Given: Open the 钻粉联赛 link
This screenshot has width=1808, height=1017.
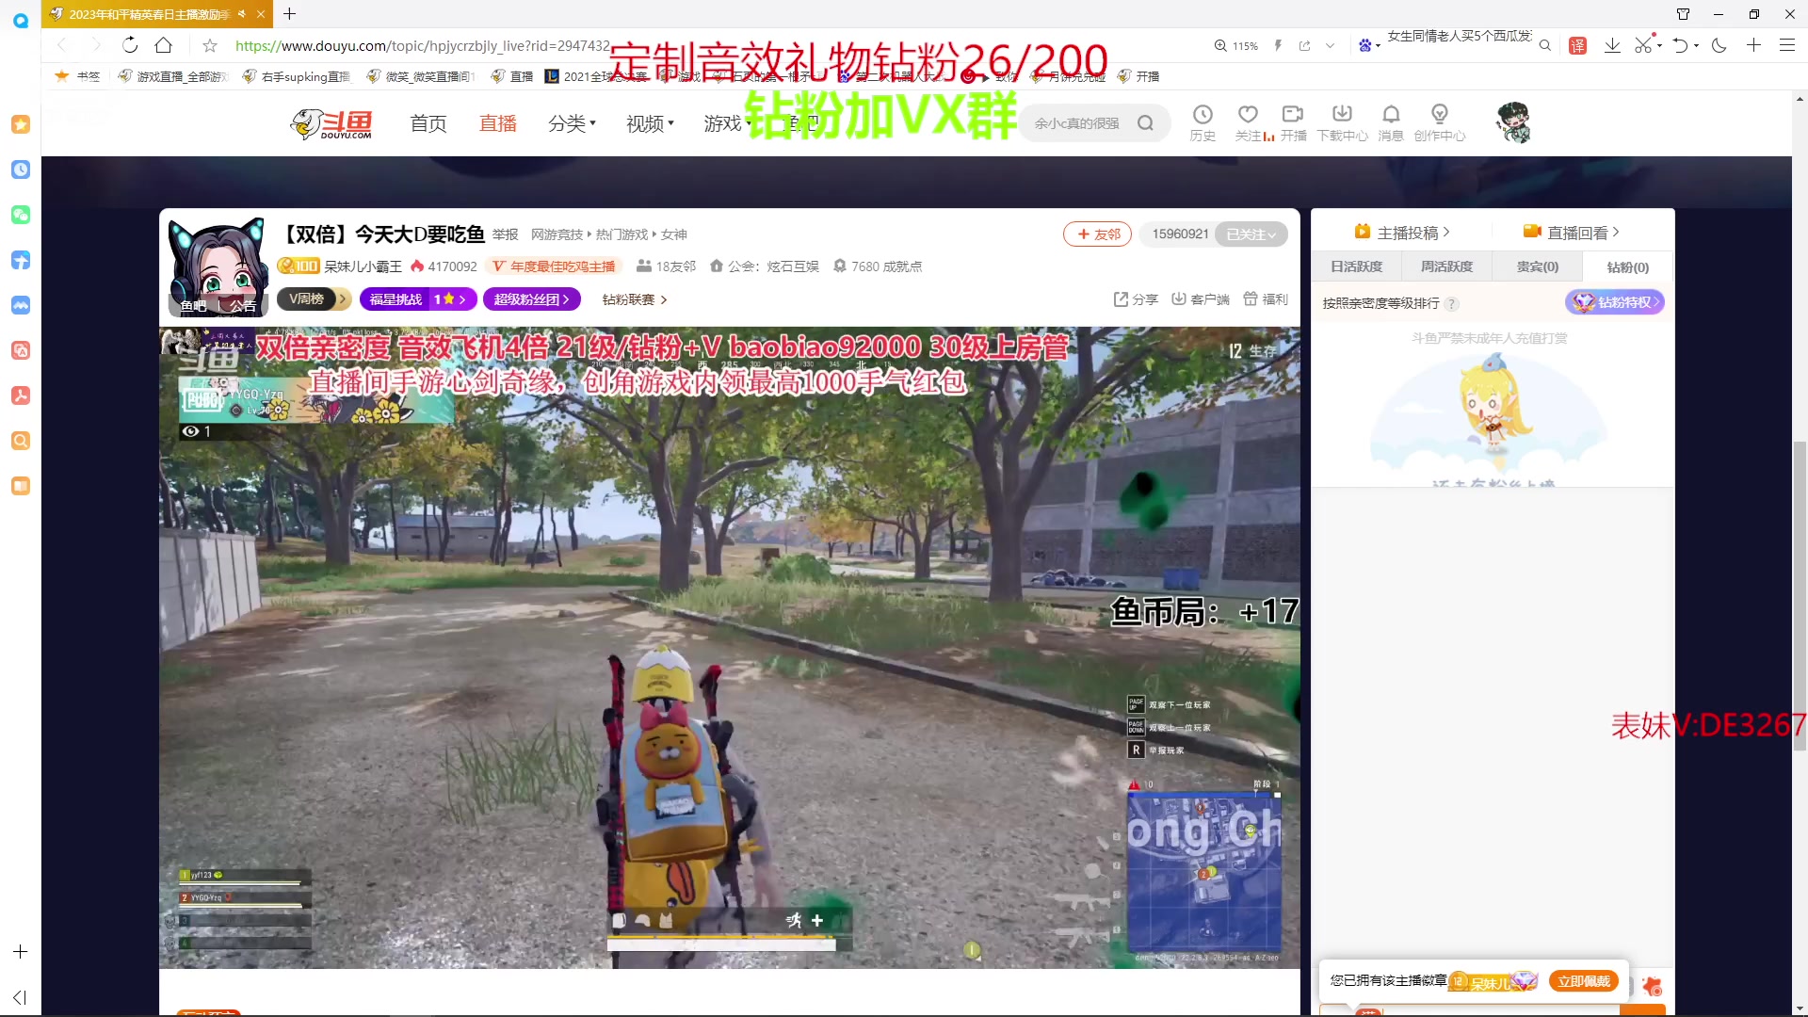Looking at the screenshot, I should 635,299.
